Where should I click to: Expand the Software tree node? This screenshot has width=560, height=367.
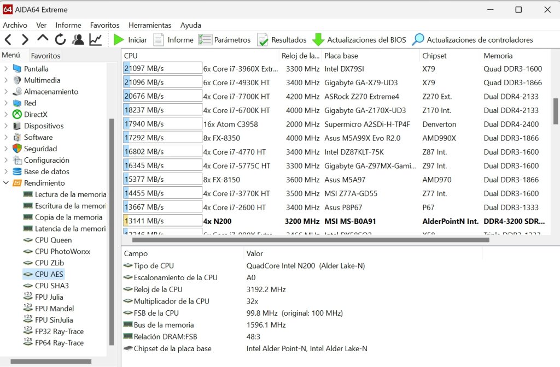coord(5,137)
